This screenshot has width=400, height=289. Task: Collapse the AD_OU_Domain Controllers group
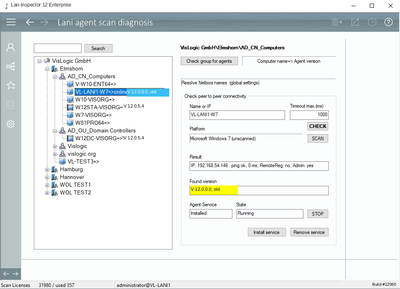pyautogui.click(x=55, y=131)
